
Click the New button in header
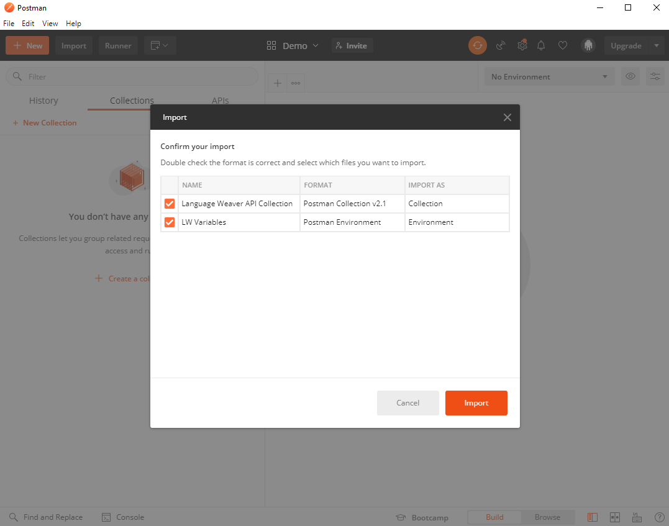(27, 45)
